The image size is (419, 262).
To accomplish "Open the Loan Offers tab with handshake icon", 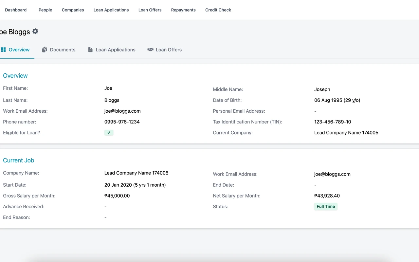I will [x=164, y=50].
